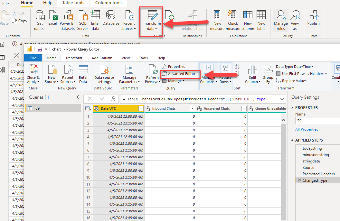Expand the formula bar
Screen dimensions: 340x221
pyautogui.click(x=282, y=99)
